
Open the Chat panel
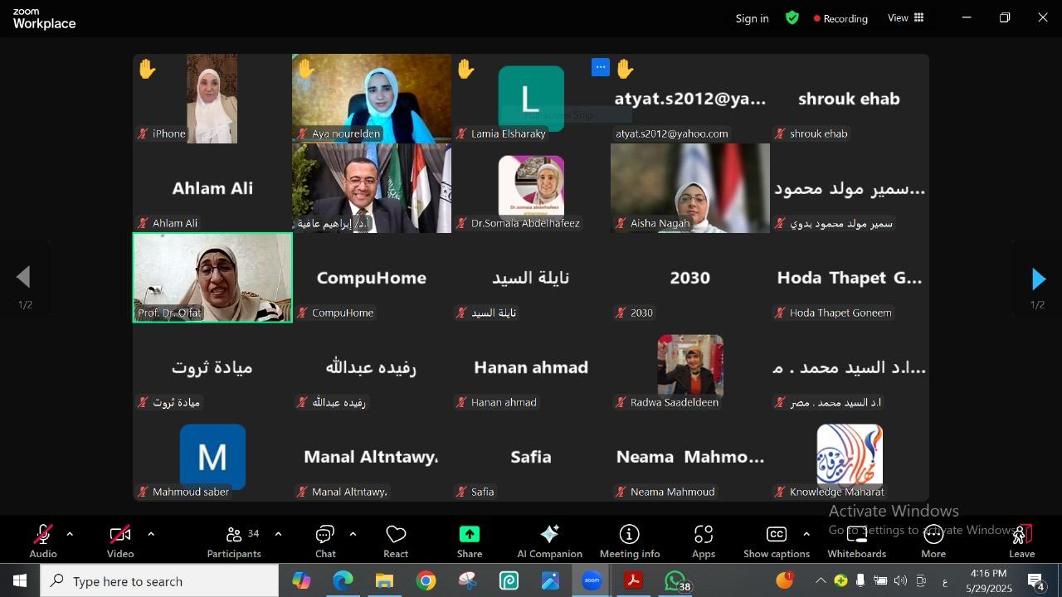click(325, 541)
